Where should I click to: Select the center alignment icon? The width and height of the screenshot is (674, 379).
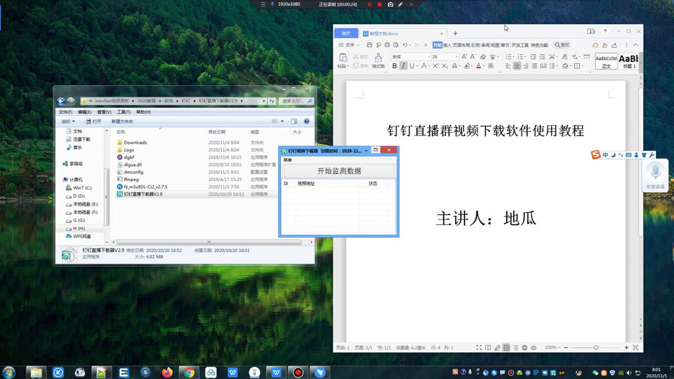[x=516, y=65]
